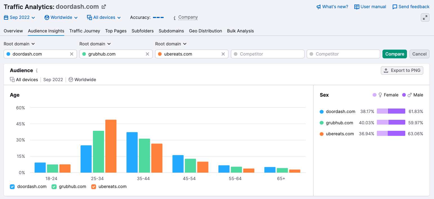Click the What's new megaphone icon
Screen dimensions: 434x199
(319, 7)
